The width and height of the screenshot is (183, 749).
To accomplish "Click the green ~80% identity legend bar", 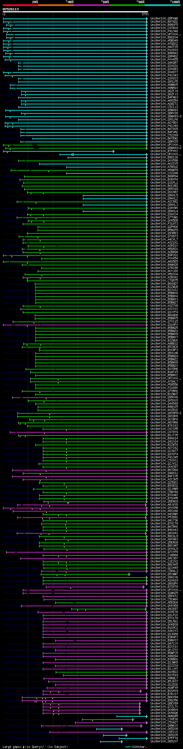I will coord(127,5).
